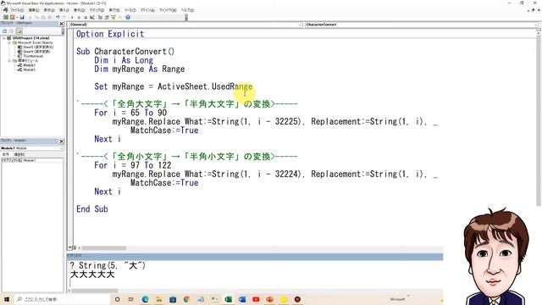The image size is (542, 305).
Task: Open the Module1 dropdown in Properties pane
Action: click(62, 148)
